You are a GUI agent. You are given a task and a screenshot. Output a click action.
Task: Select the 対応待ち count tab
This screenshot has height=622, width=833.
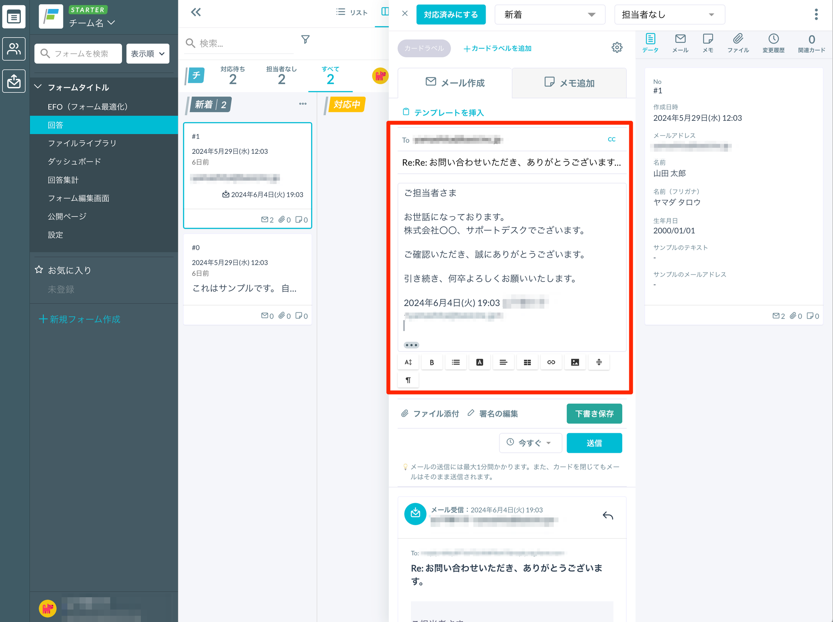233,76
